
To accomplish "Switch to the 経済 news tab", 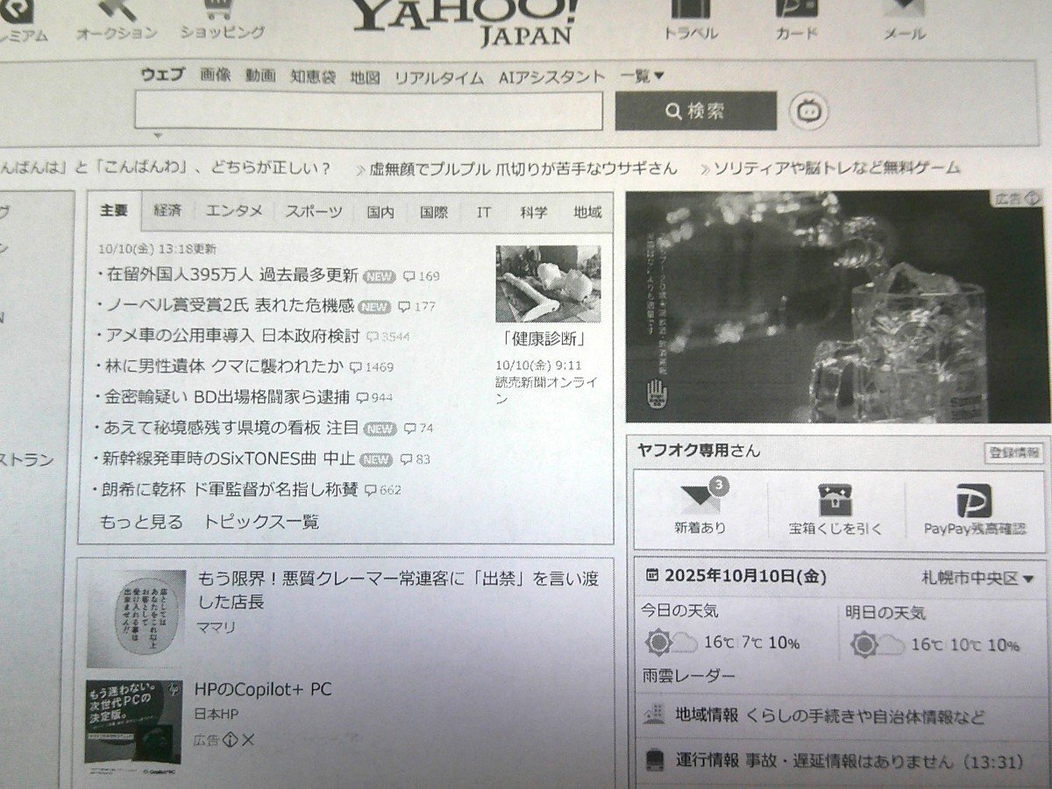I will pyautogui.click(x=167, y=210).
